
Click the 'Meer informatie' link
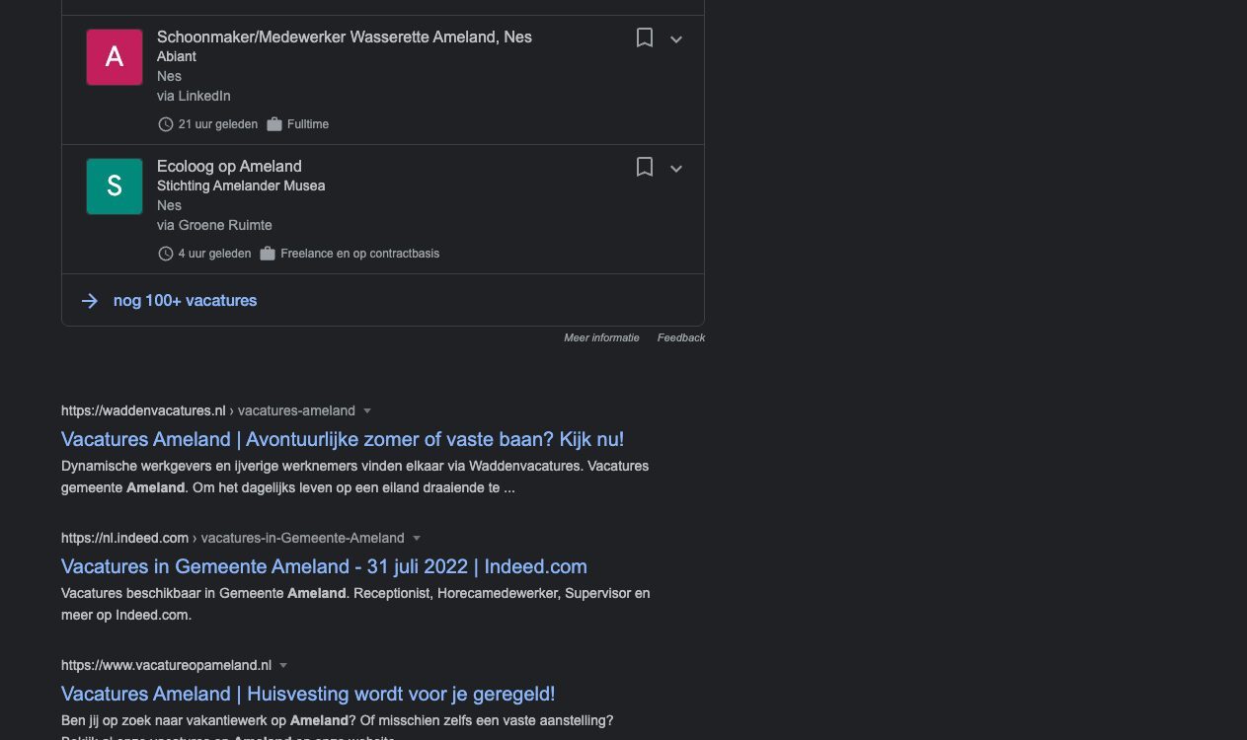(601, 337)
